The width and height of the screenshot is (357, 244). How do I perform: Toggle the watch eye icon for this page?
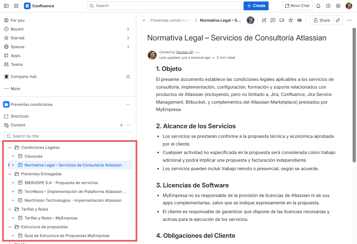click(300, 20)
